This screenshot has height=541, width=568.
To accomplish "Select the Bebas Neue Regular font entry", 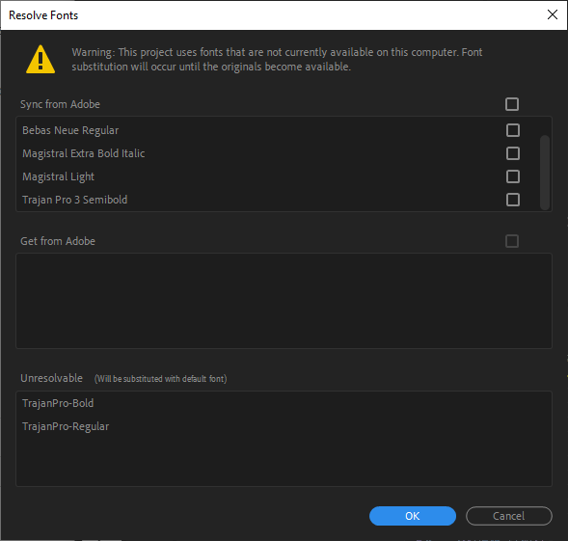I will [70, 130].
